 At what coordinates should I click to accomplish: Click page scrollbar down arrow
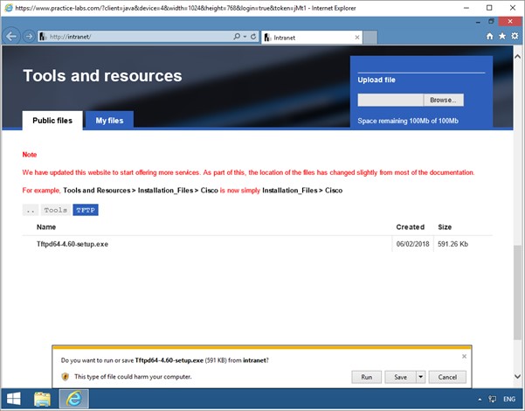pyautogui.click(x=518, y=377)
